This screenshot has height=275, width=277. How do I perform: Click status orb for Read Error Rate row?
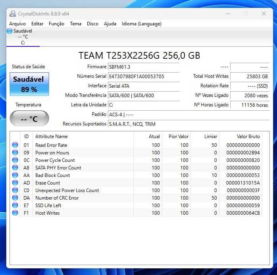pyautogui.click(x=15, y=145)
